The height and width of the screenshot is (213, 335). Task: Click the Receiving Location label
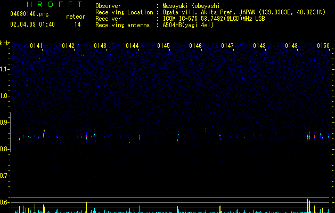(x=124, y=12)
